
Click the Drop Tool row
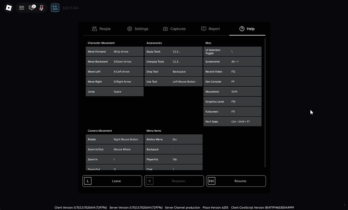[173, 72]
